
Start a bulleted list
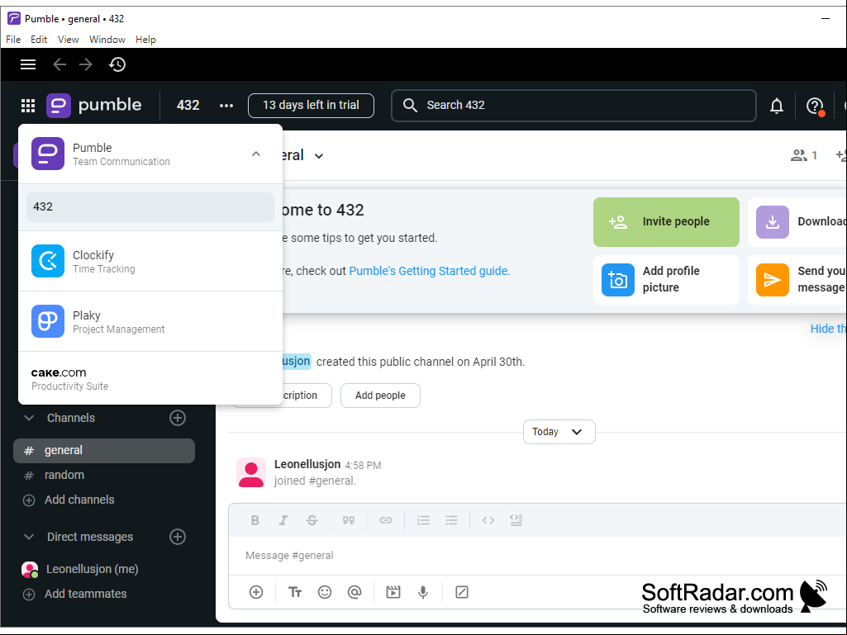coord(451,520)
